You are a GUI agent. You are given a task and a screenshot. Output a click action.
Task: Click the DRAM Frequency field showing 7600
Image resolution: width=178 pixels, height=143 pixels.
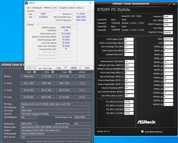pyautogui.click(x=168, y=24)
